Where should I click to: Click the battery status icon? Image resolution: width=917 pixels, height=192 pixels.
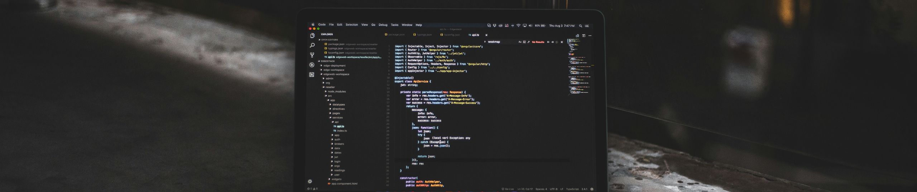point(543,25)
